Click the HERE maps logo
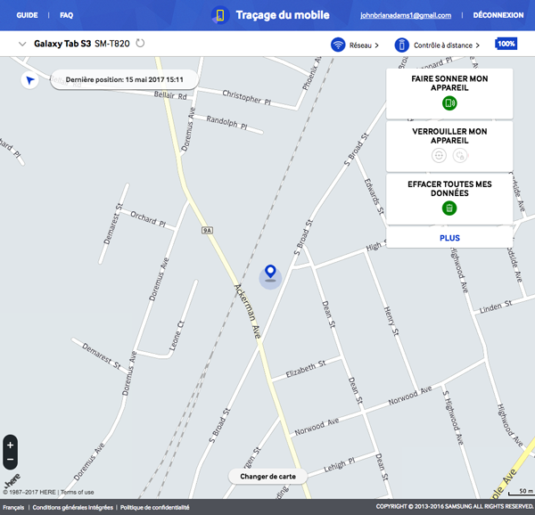The width and height of the screenshot is (535, 515). pos(12,480)
